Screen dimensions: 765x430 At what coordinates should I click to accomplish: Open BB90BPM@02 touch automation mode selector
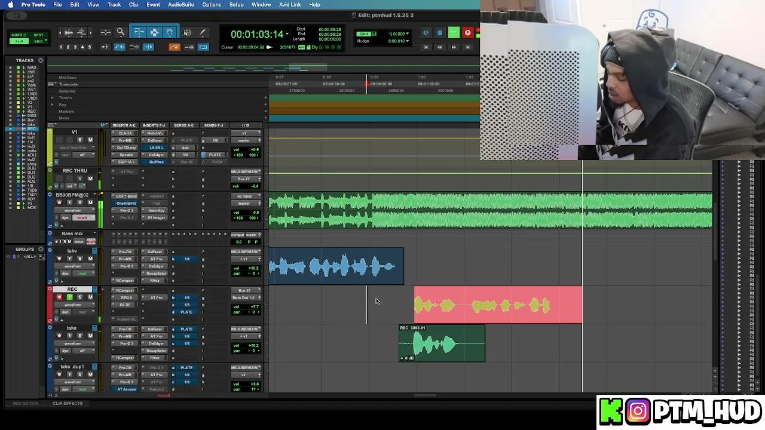(82, 217)
